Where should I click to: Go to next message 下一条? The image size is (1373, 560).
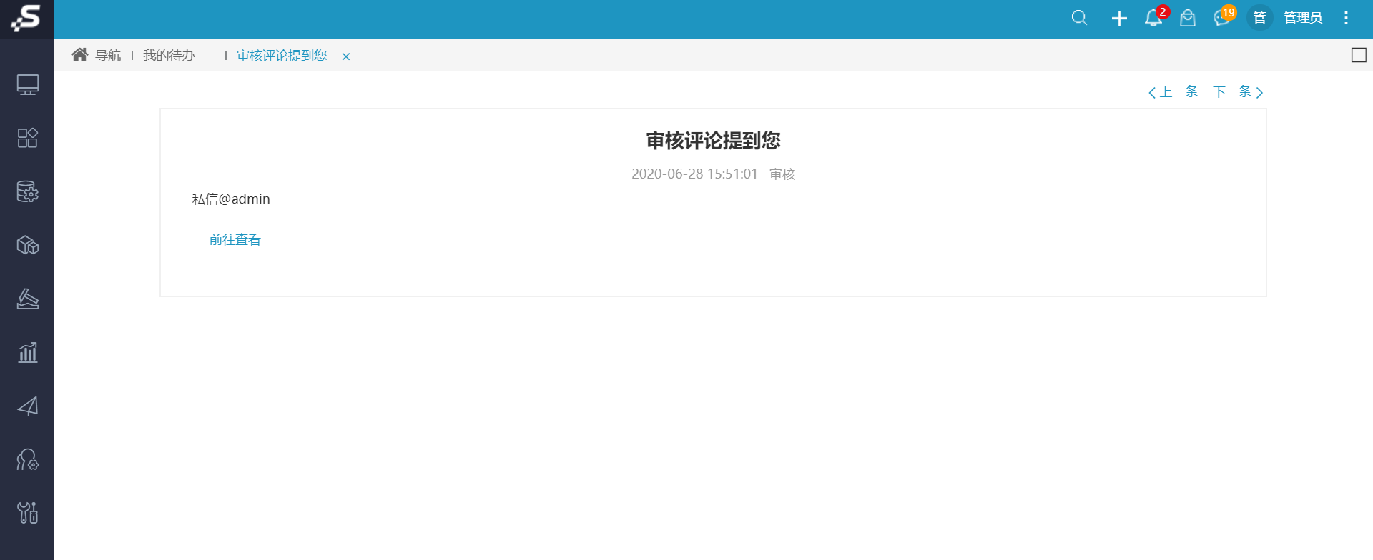[x=1239, y=92]
